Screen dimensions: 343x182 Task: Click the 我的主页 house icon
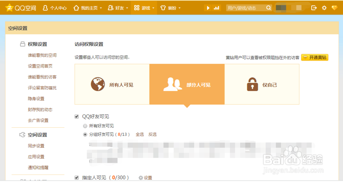(x=76, y=8)
